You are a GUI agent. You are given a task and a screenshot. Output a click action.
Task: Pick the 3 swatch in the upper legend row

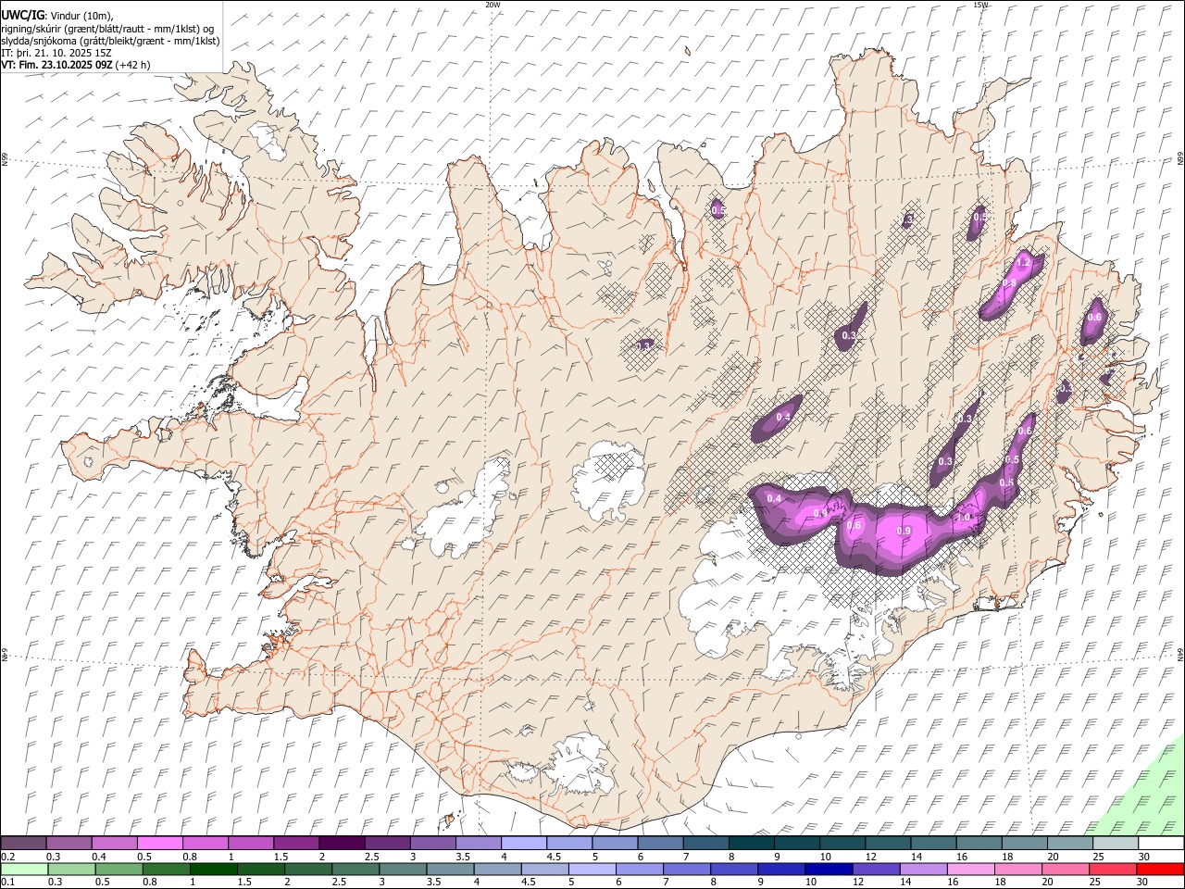point(432,844)
